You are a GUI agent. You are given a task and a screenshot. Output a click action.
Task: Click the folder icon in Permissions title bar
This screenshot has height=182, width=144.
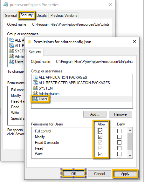coord(29,42)
